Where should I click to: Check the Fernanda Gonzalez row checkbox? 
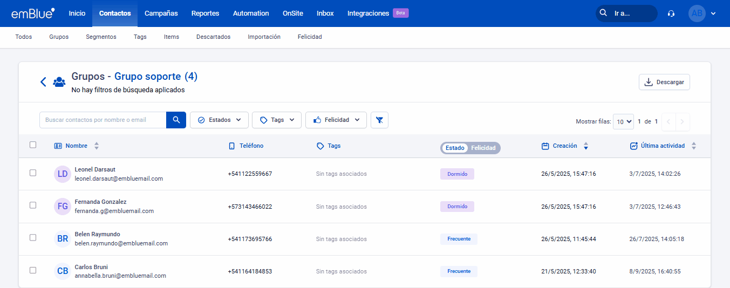click(33, 205)
